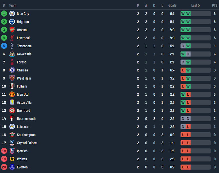Sort table by PTS column header
The width and height of the screenshot is (219, 173).
(215, 5)
